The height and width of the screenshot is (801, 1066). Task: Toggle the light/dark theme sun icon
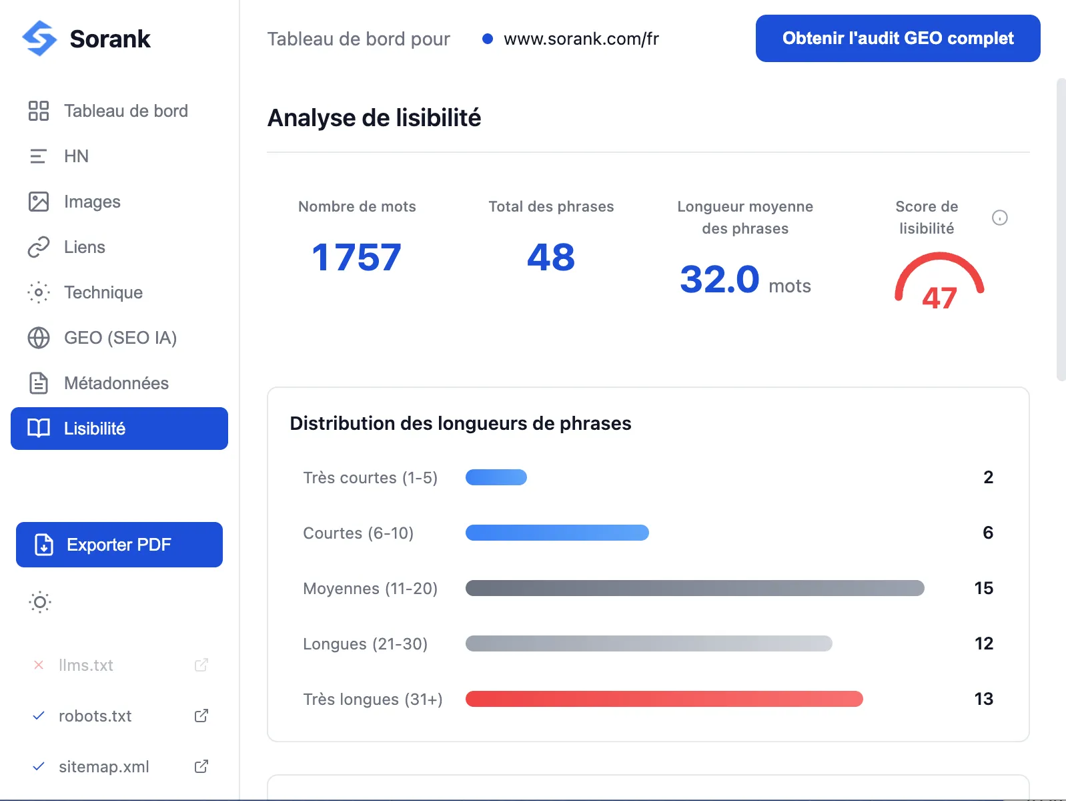[40, 602]
